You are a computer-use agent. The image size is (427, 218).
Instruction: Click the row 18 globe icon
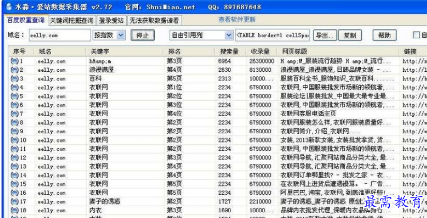click(x=14, y=210)
